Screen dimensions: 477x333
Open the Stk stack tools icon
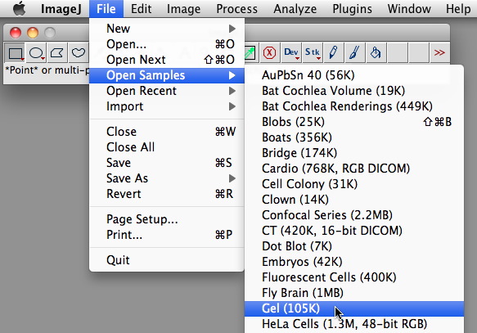[312, 53]
